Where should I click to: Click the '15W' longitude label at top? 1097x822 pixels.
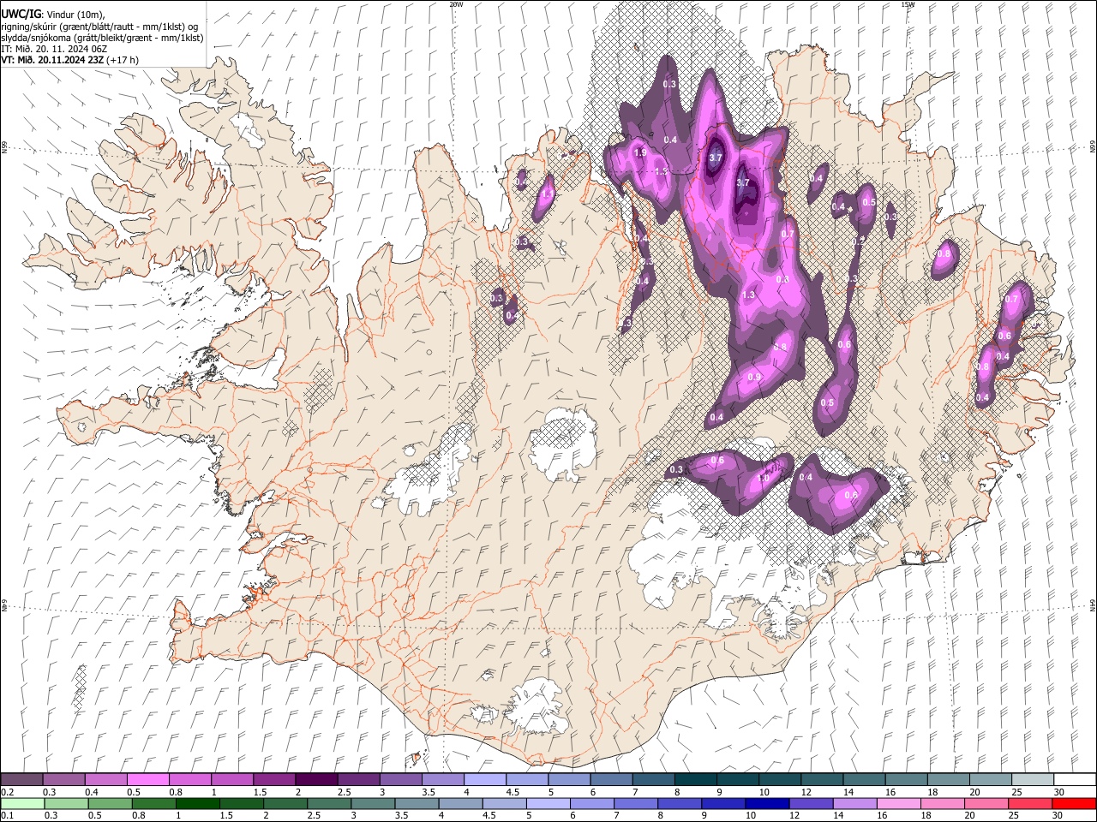pyautogui.click(x=908, y=4)
